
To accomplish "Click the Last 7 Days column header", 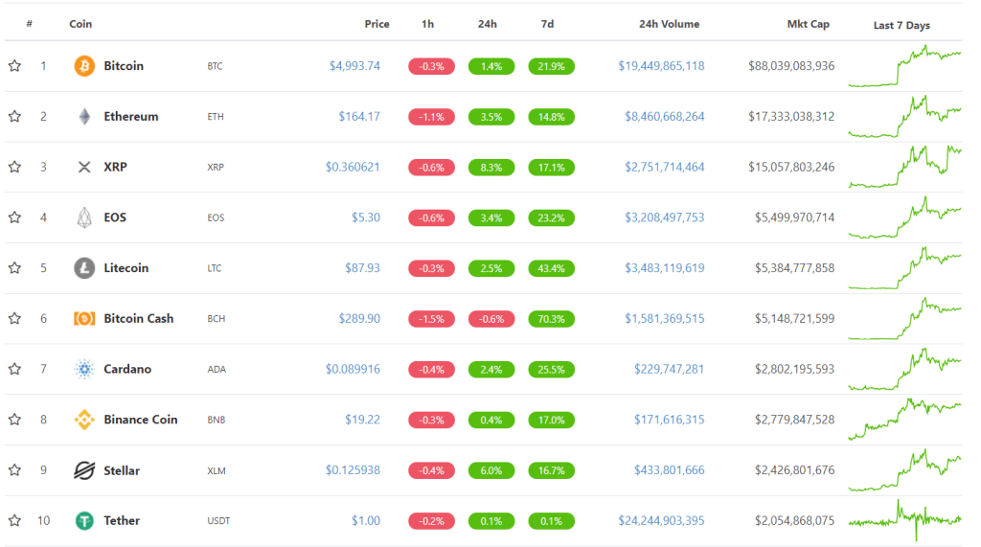I will pyautogui.click(x=901, y=25).
